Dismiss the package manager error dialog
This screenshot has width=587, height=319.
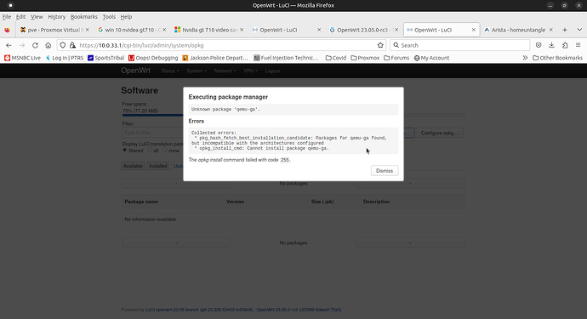pyautogui.click(x=385, y=171)
